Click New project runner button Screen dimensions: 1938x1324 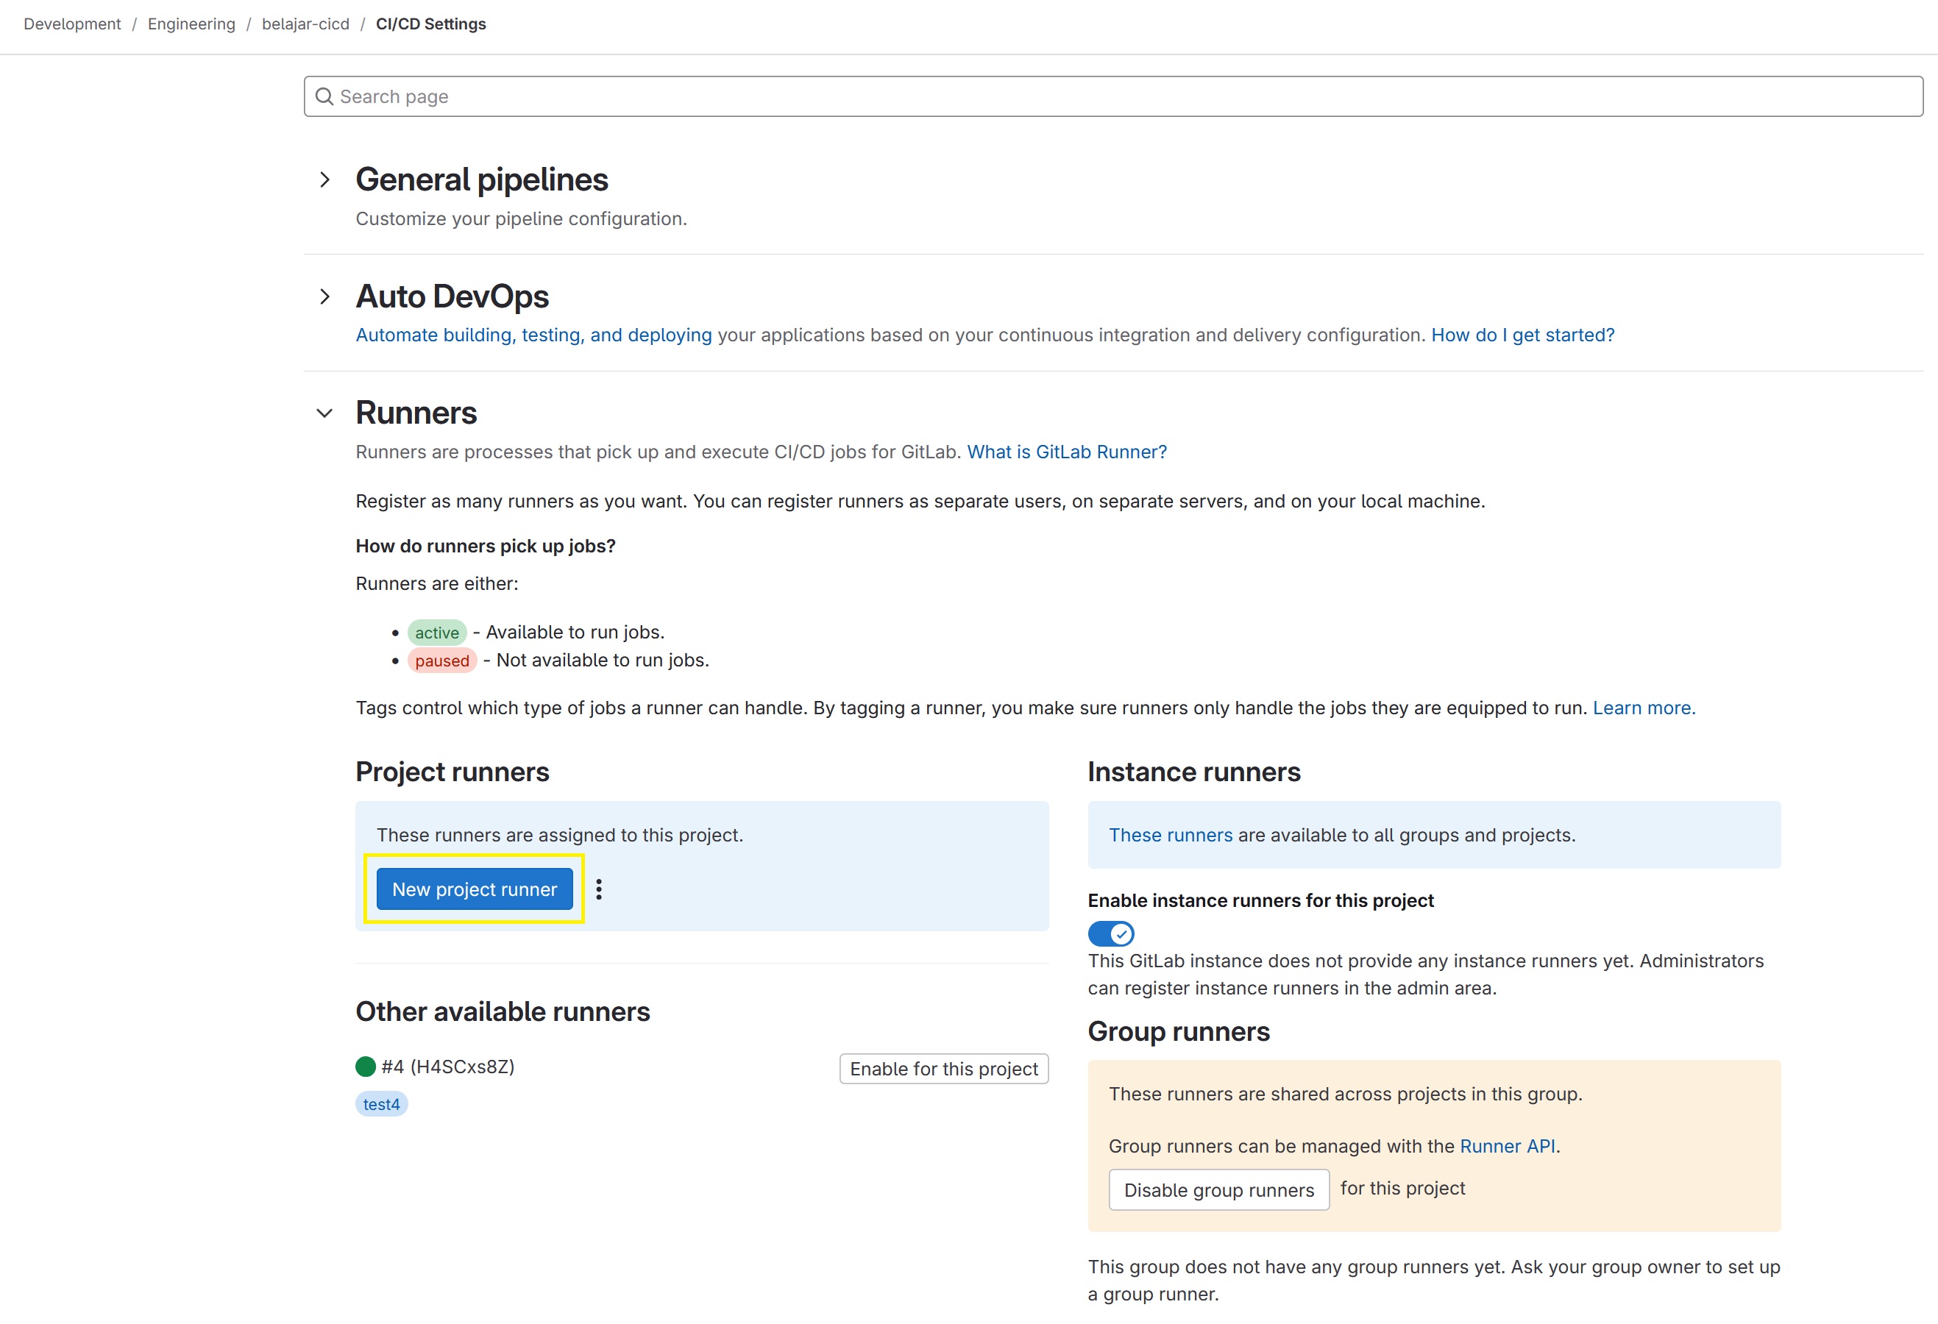click(x=475, y=889)
